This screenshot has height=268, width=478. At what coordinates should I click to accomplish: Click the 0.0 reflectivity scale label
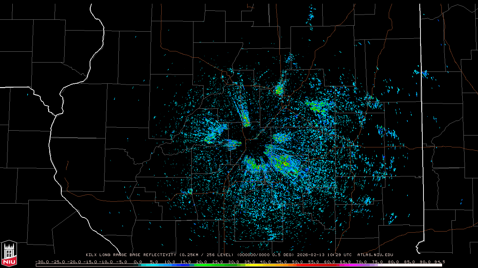138,262
